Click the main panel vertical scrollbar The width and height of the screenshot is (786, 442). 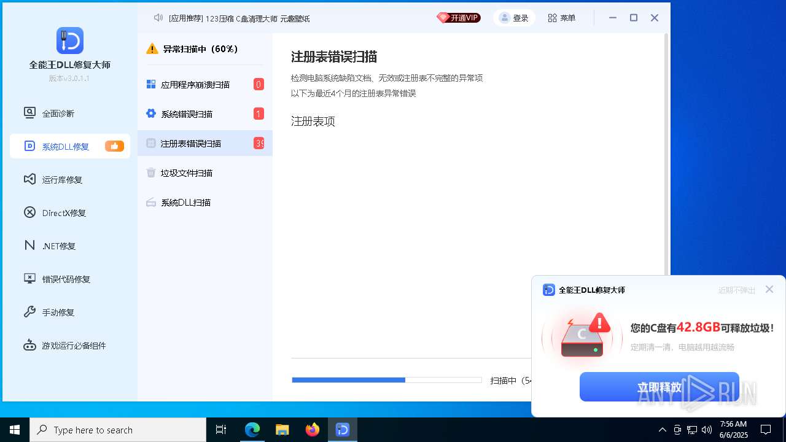coord(666,153)
